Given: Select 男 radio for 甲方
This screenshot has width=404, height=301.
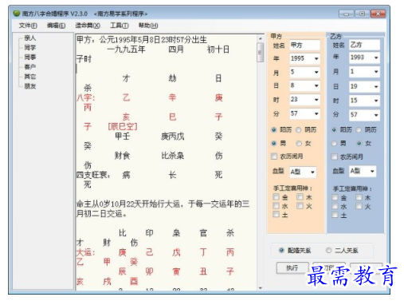Looking at the screenshot, I should 274,144.
